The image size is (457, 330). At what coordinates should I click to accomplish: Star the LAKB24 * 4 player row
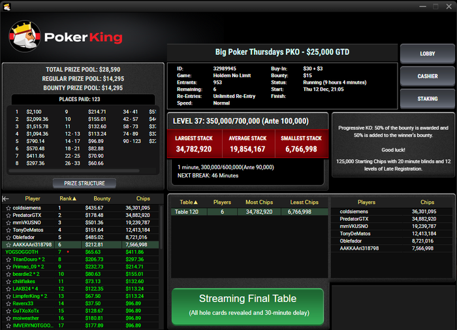tap(8, 289)
